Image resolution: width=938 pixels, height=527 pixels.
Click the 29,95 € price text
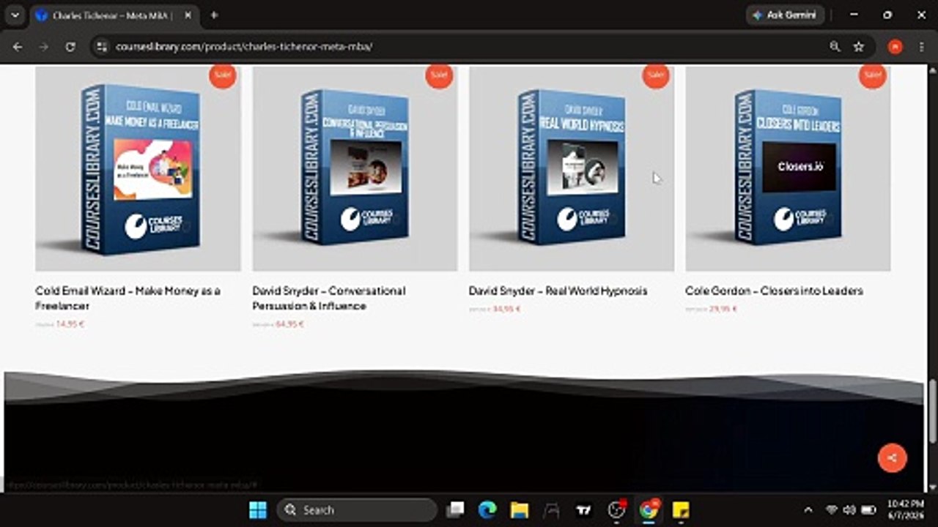723,309
